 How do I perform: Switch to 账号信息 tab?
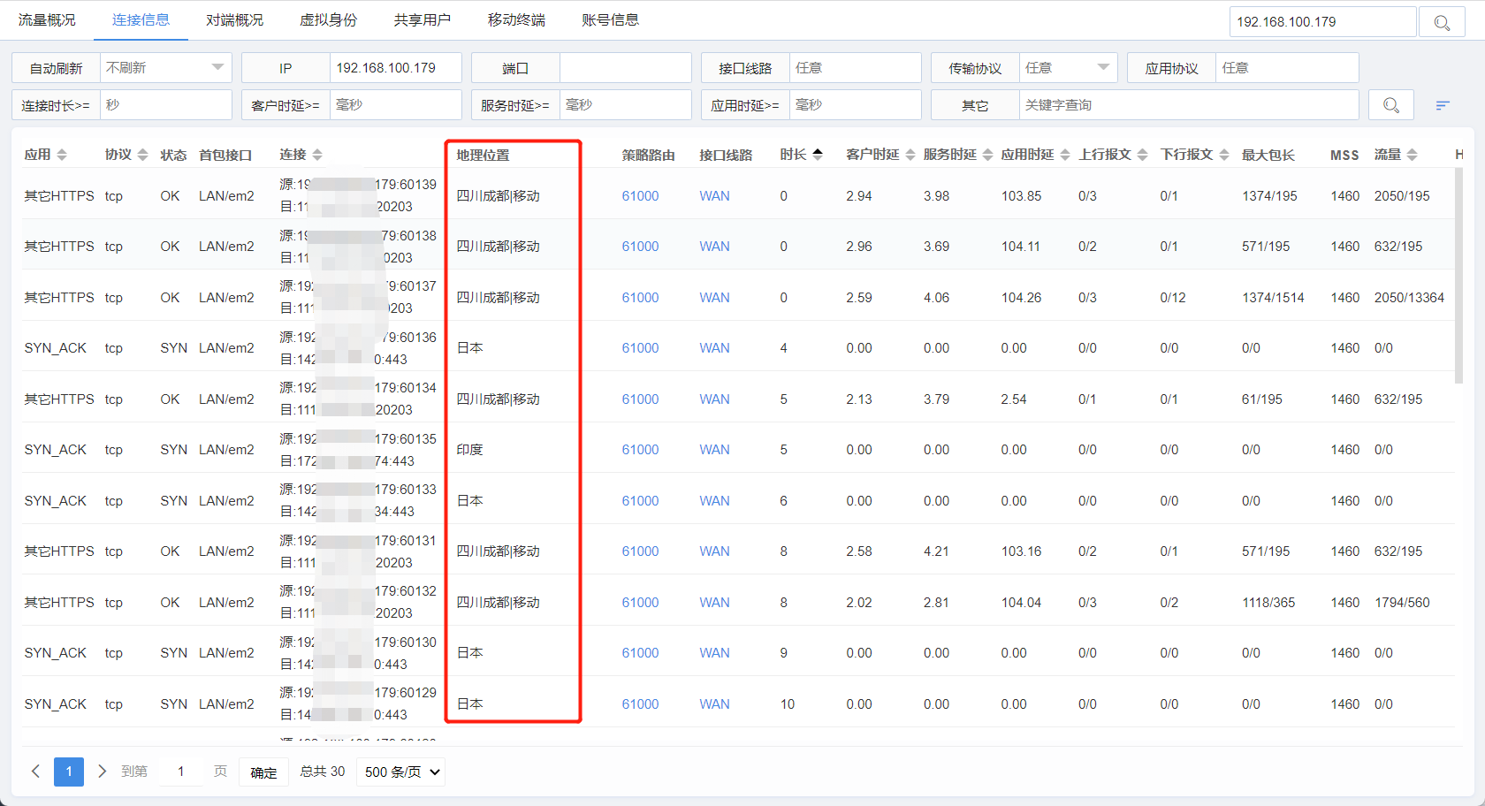coord(610,19)
